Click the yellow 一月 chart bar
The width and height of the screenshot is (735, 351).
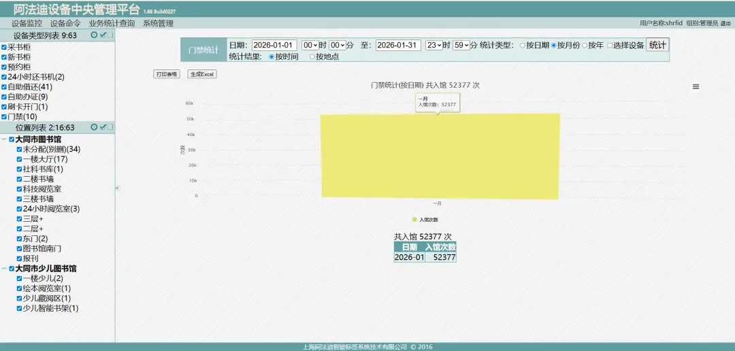[x=440, y=156]
